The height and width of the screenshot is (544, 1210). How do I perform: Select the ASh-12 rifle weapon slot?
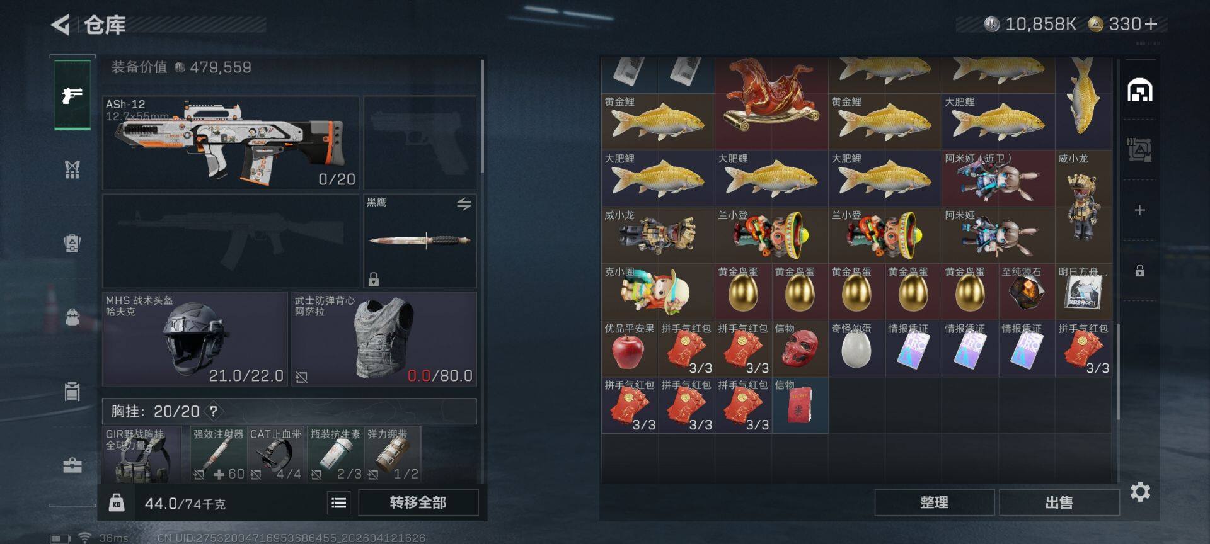click(x=231, y=143)
